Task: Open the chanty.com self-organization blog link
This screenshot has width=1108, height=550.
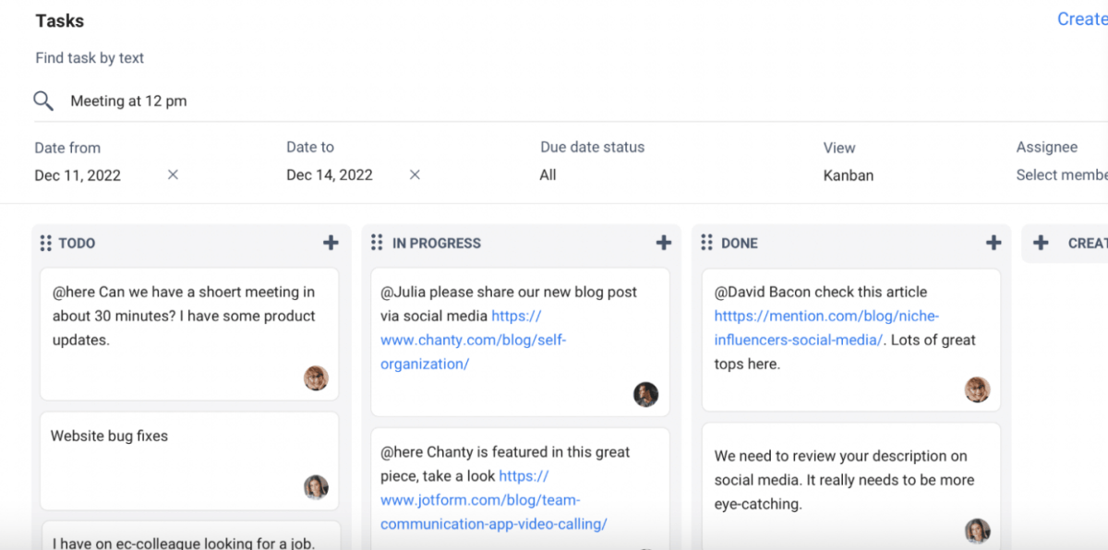Action: coord(473,340)
